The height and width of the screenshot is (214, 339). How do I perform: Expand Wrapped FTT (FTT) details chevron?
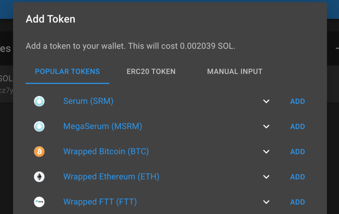tap(266, 202)
